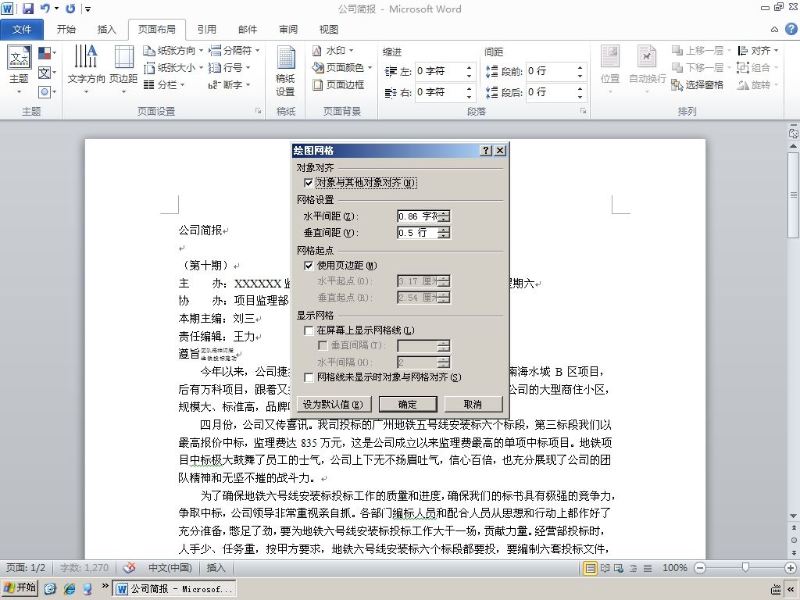The height and width of the screenshot is (600, 800).
Task: Click 确定 OK button in dialog
Action: click(x=408, y=405)
